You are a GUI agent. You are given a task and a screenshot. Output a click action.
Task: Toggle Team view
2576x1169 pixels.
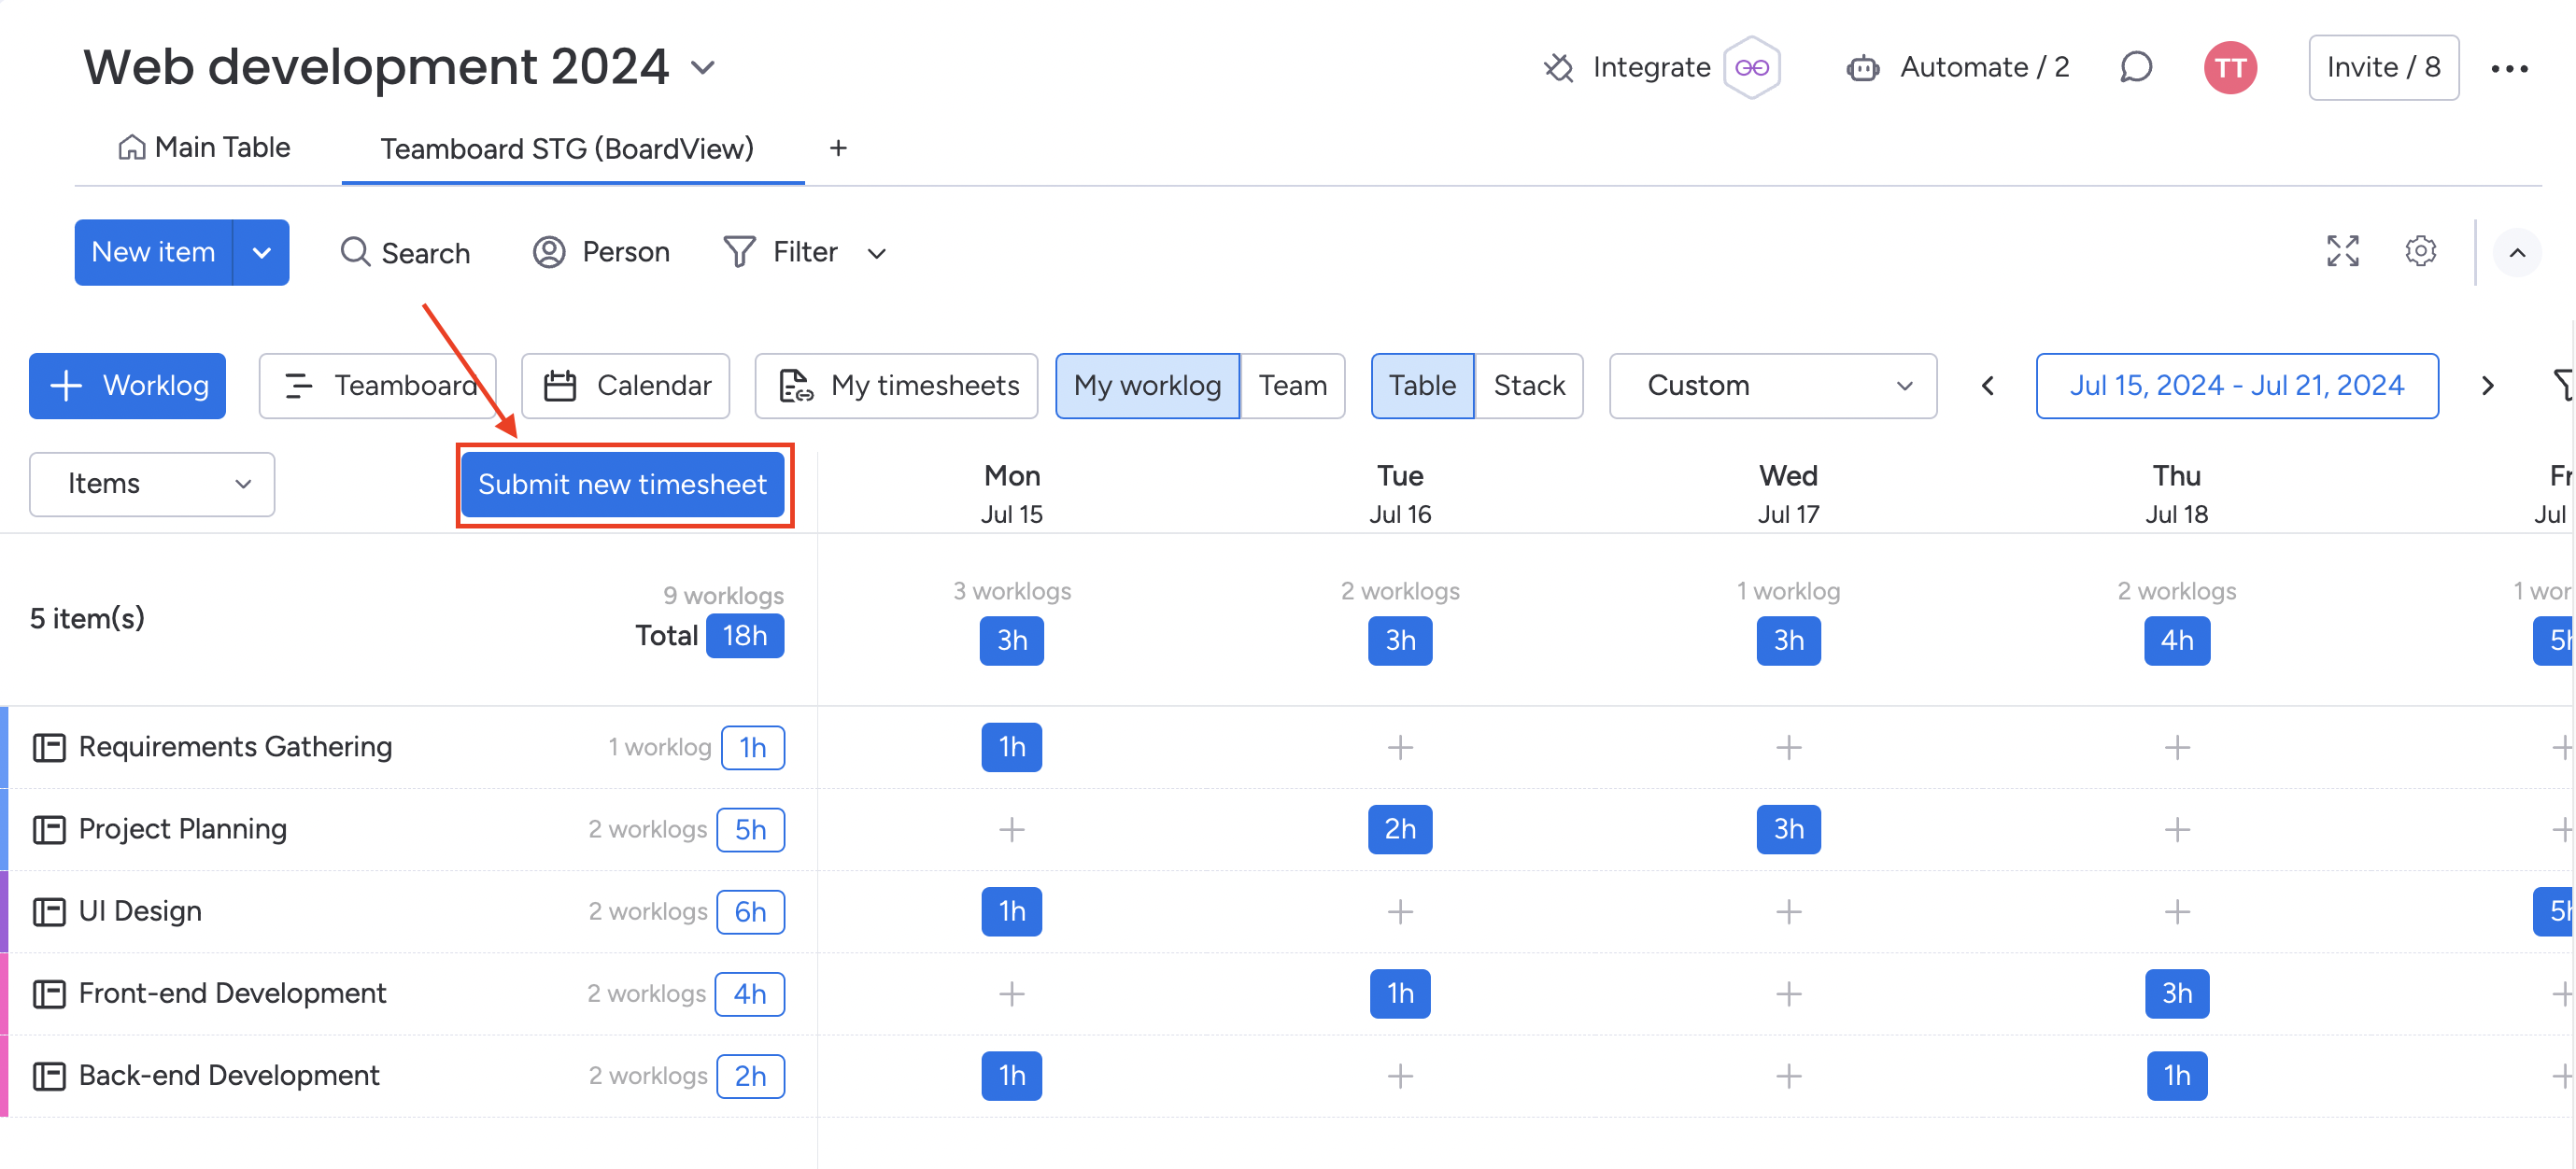pyautogui.click(x=1292, y=384)
